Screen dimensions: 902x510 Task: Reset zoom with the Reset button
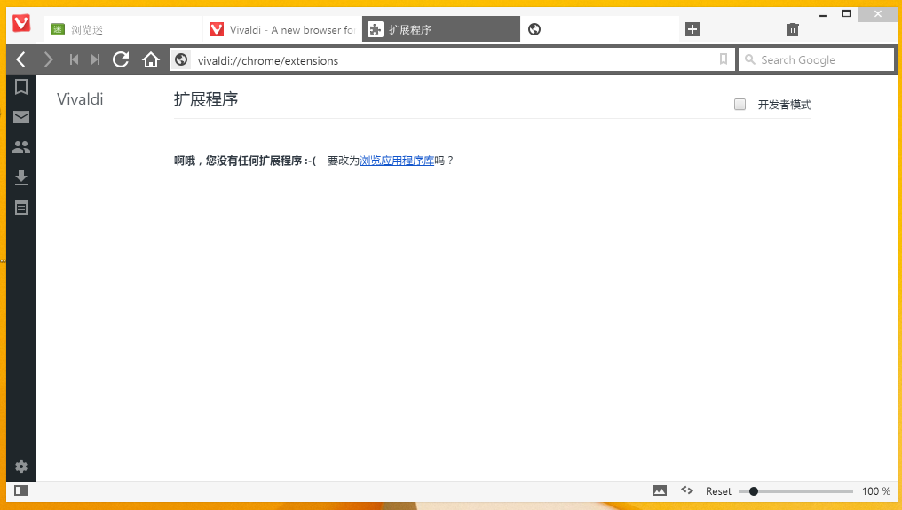click(x=718, y=491)
